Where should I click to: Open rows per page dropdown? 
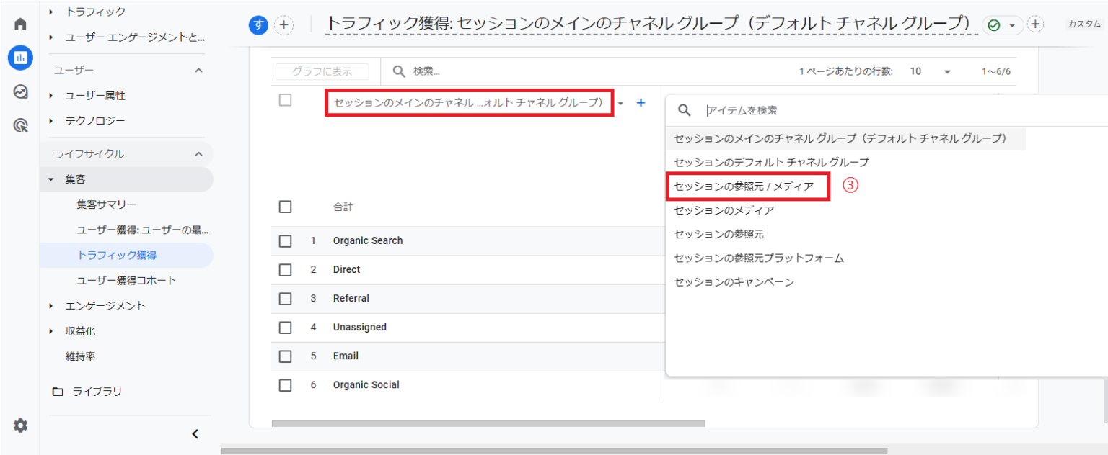[x=931, y=71]
